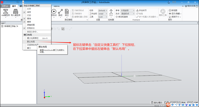Open the 任务 (Default) dropdown
Screen dimensions: 199x107
pyautogui.click(x=103, y=10)
